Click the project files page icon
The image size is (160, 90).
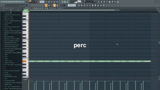pyautogui.click(x=93, y=5)
